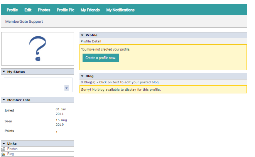Switch to the Photos navigation tab
Viewport: 255px width, 157px height.
click(x=44, y=10)
